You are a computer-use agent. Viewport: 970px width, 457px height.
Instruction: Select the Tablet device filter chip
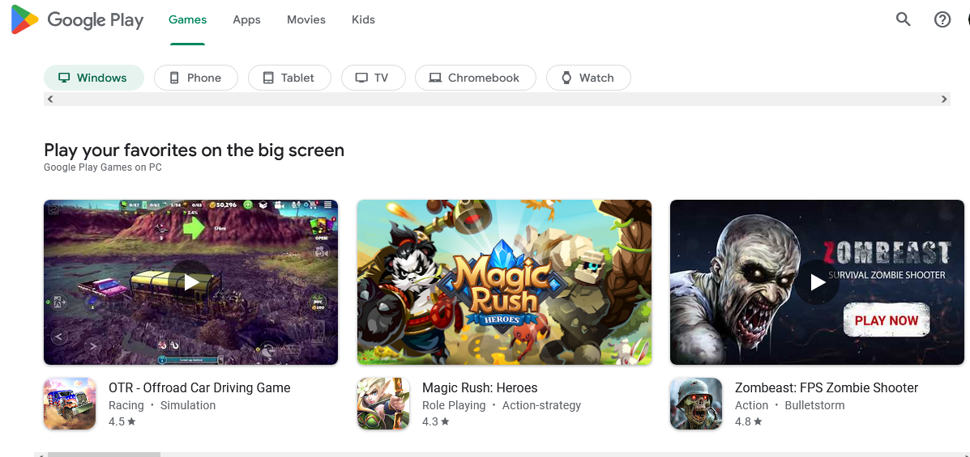(289, 78)
